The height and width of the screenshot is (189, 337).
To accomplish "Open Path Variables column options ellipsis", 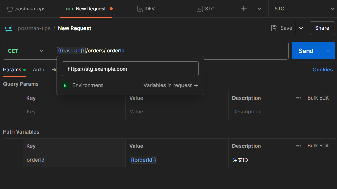I will tap(299, 146).
